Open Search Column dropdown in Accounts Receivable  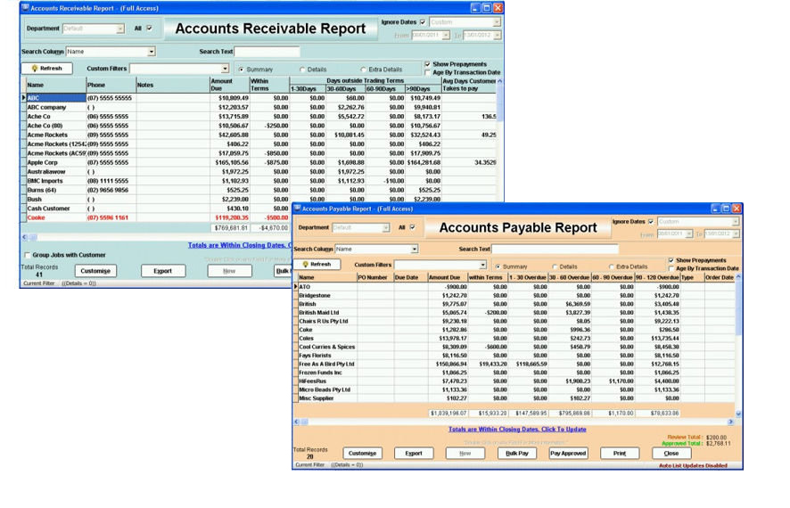click(x=152, y=52)
